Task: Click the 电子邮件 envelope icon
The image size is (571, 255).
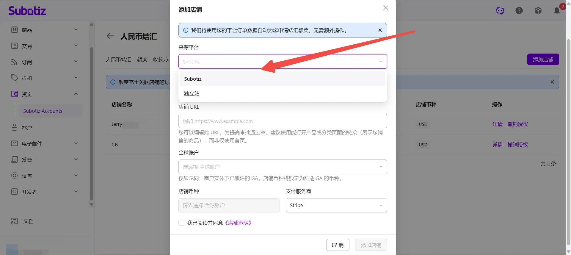Action: [x=15, y=143]
